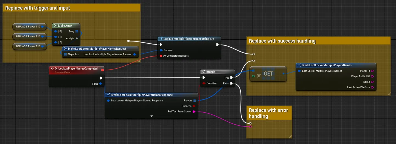Click the custom event icon on OnLookupPlayerNamesCompleted
This screenshot has height=144, width=396.
(x=52, y=68)
